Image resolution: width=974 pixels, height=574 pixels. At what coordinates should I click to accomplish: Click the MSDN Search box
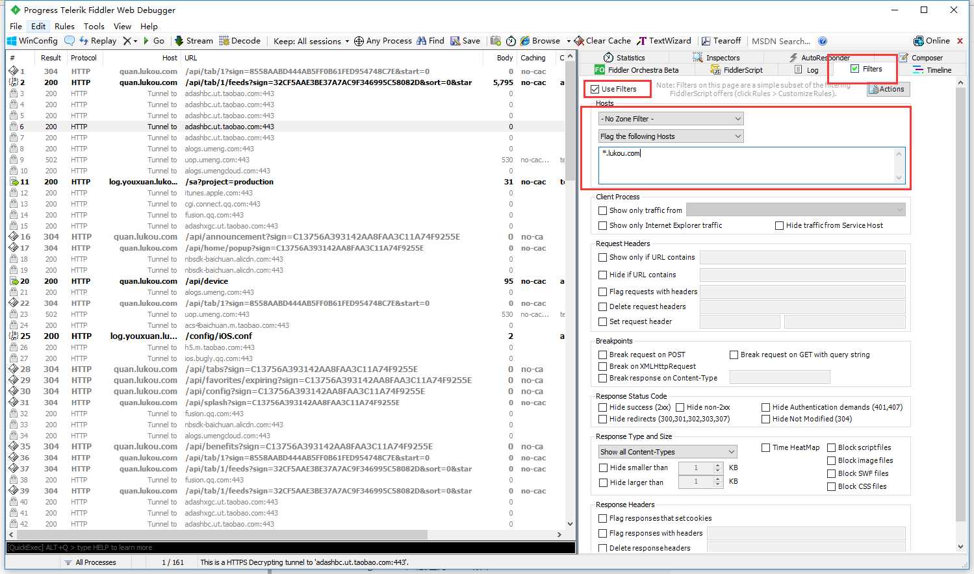tap(781, 41)
